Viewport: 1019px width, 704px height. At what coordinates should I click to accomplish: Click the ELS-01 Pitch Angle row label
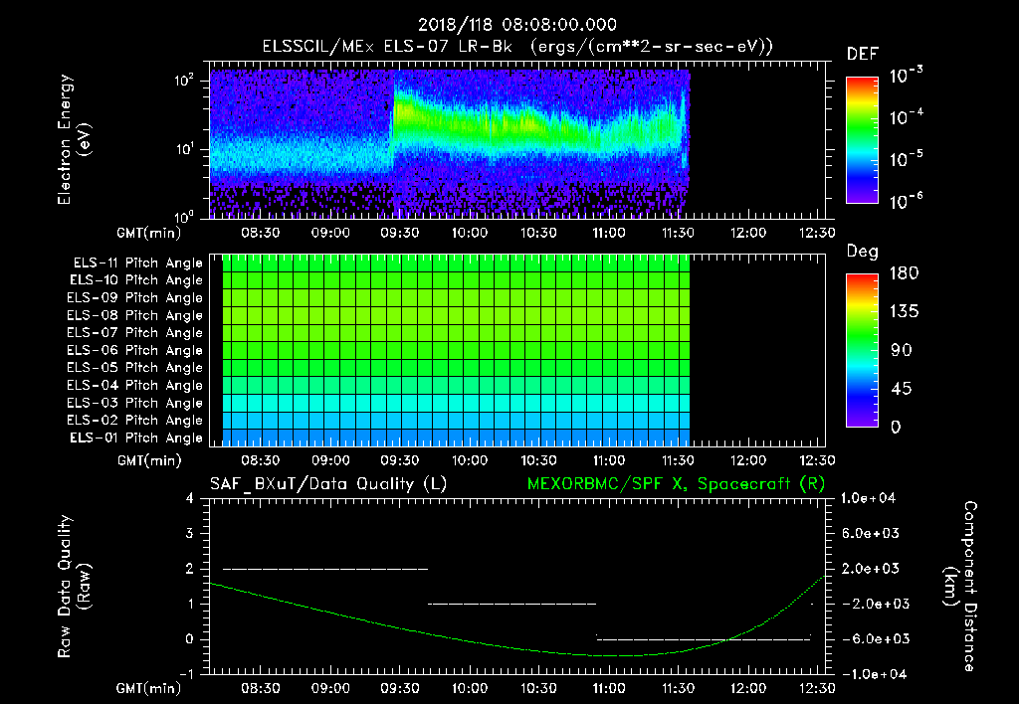136,438
